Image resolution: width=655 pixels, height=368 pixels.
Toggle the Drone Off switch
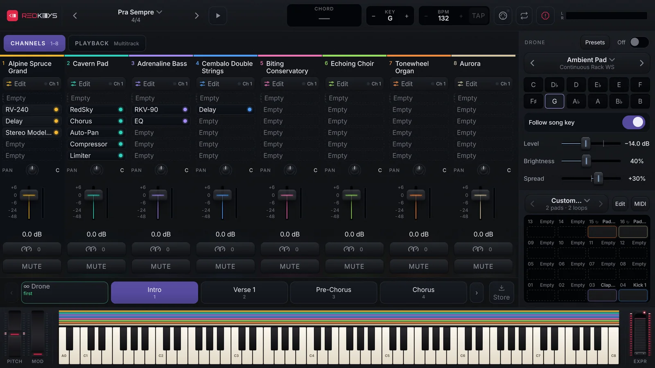pos(639,42)
